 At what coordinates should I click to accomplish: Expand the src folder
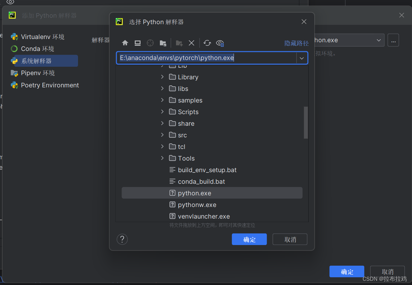162,135
